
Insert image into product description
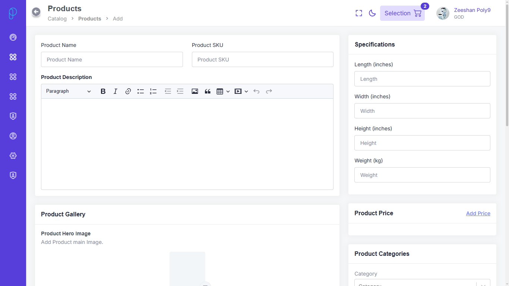coord(195,91)
